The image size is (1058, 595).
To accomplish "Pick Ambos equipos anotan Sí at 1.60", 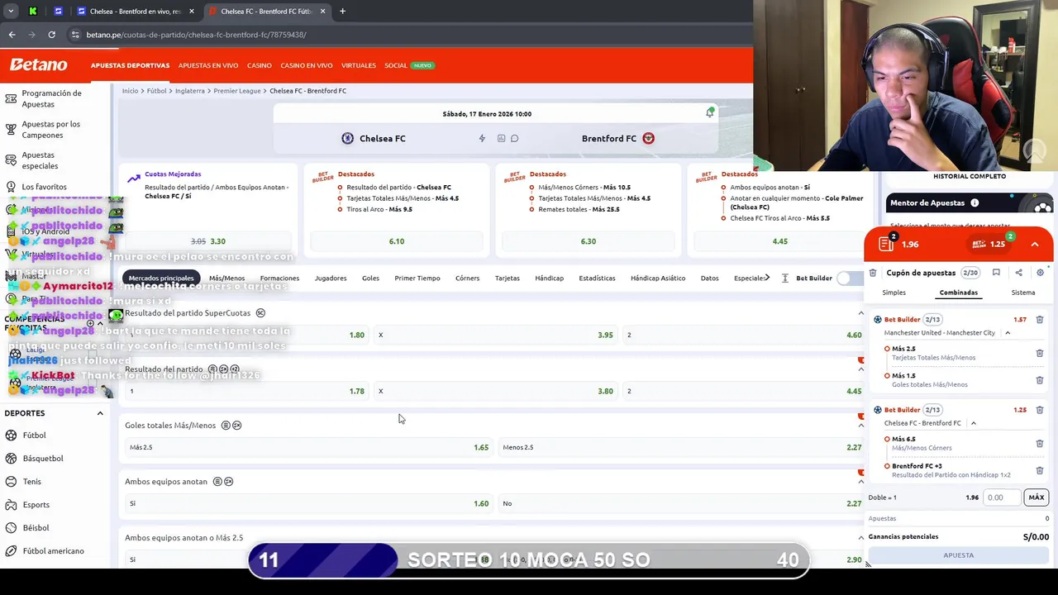I will pyautogui.click(x=309, y=503).
